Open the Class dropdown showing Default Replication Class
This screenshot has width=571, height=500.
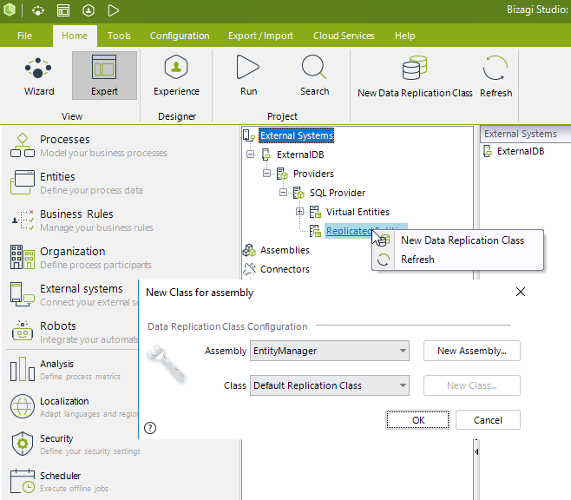tap(330, 385)
